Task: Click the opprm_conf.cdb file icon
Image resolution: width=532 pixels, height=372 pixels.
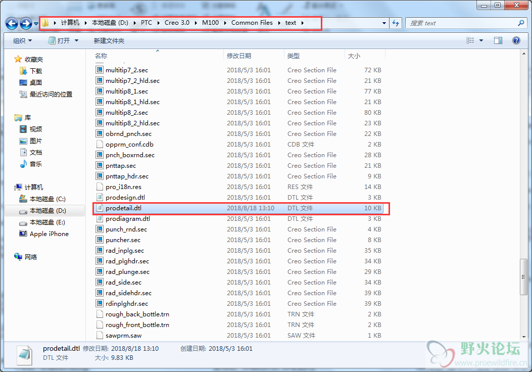Action: [100, 144]
